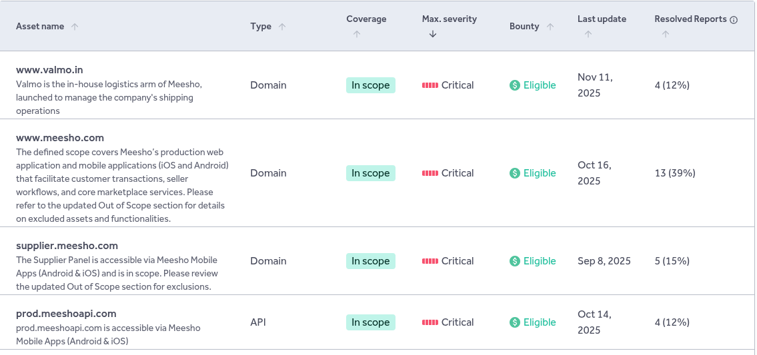Screen dimensions: 757x355
Task: Click In scope badge for supplier.meesho.com
Action: coord(371,261)
